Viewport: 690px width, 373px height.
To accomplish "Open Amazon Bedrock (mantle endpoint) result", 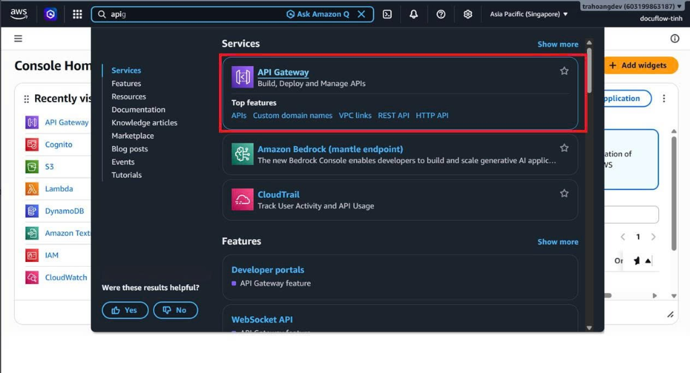I will click(330, 149).
